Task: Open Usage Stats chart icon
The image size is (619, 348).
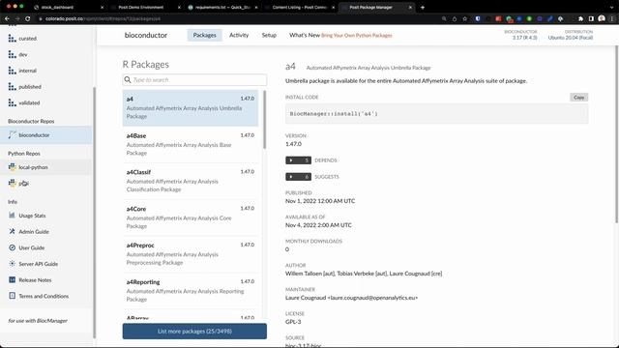Action: (x=13, y=216)
